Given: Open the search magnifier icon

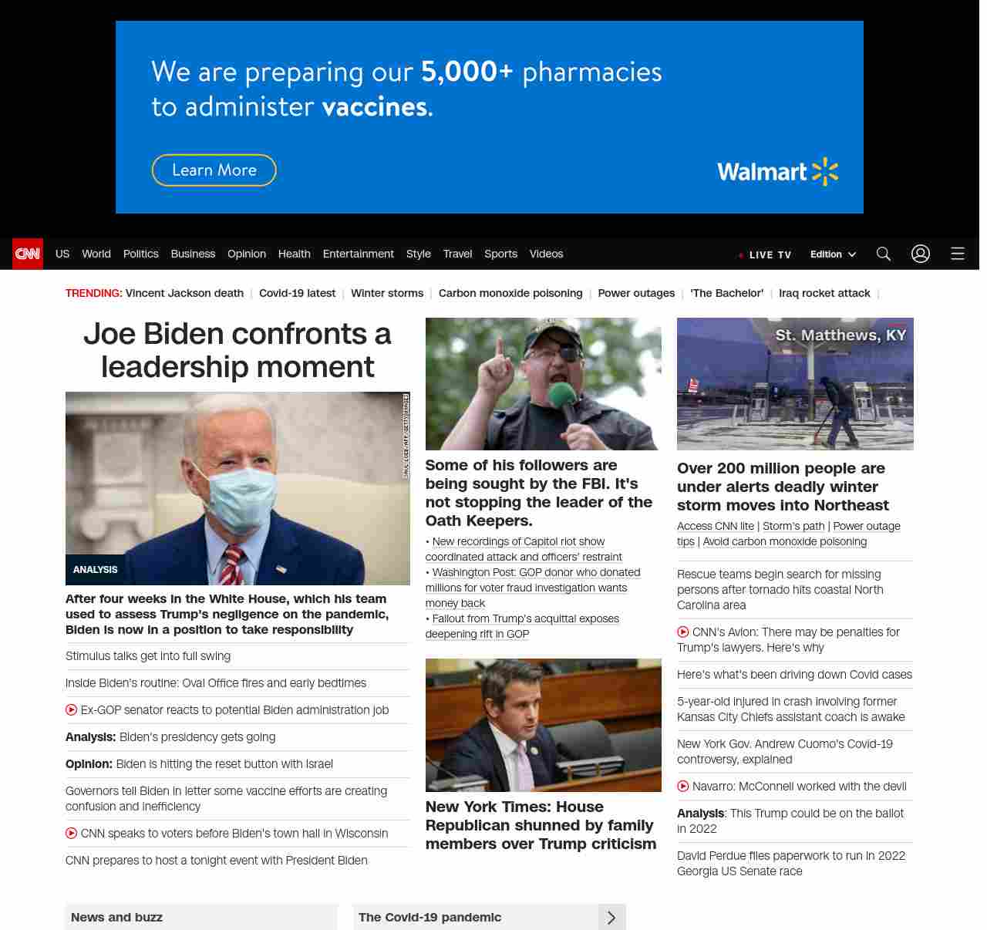Looking at the screenshot, I should coord(884,254).
